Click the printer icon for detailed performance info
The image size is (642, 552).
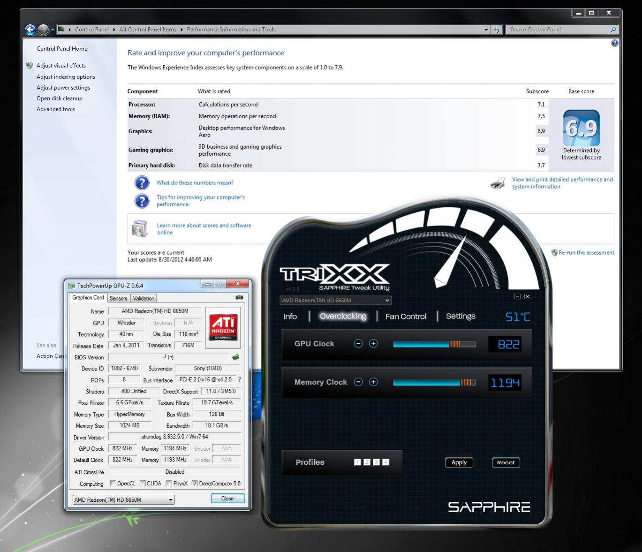point(498,183)
